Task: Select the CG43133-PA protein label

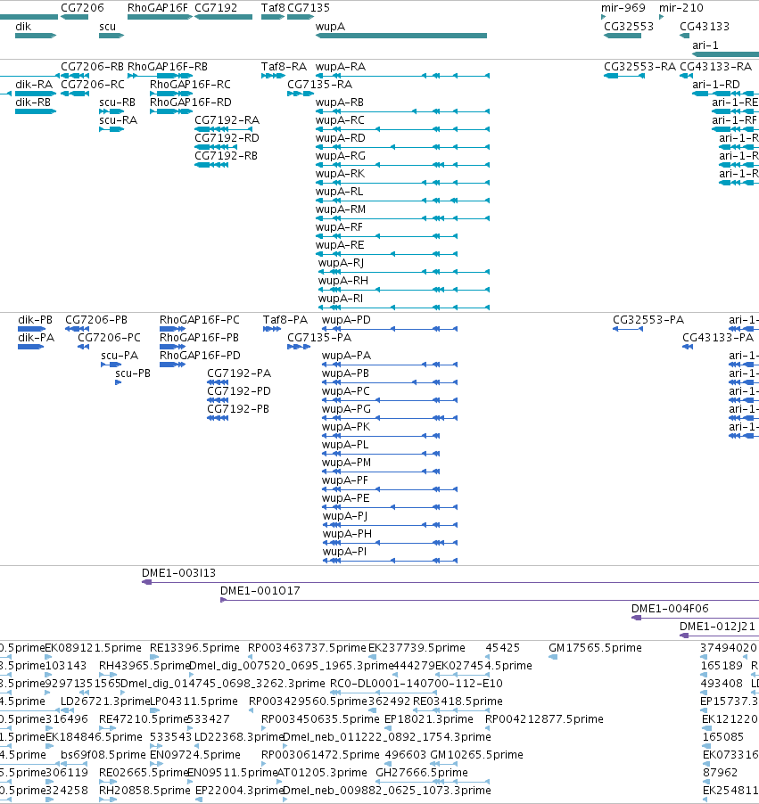Action: [718, 338]
